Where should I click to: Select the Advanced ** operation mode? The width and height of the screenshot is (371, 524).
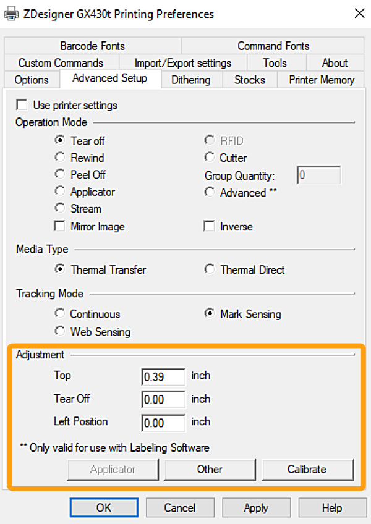click(x=210, y=192)
